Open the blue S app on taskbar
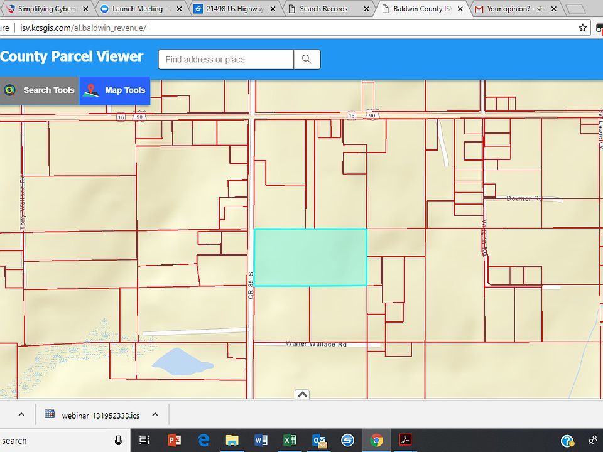The width and height of the screenshot is (603, 452). [x=347, y=440]
